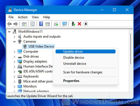
Task: Expand the Monitors chevron
Action: coord(14,87)
